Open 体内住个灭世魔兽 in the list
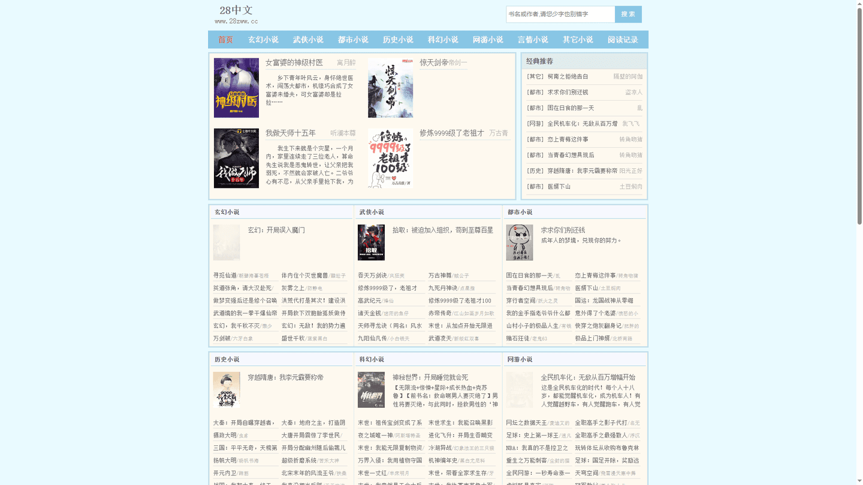 [304, 275]
